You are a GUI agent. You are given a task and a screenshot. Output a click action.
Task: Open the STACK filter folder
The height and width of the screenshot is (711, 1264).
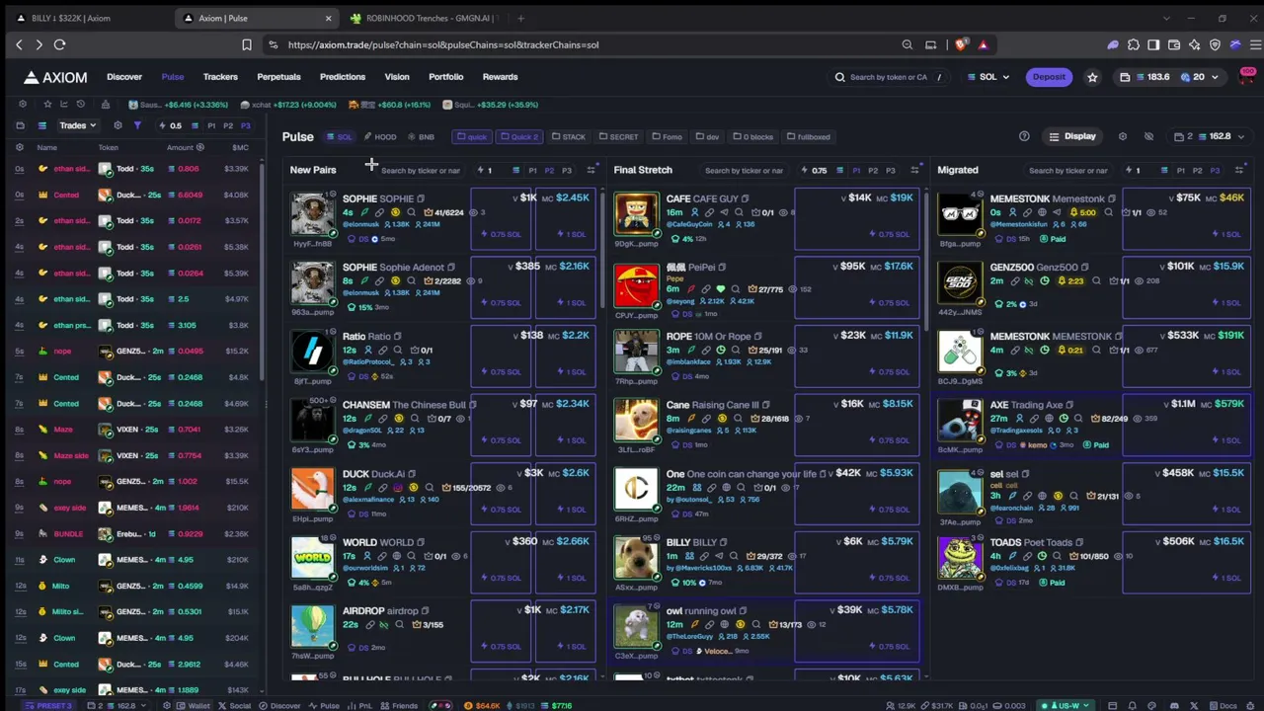click(x=568, y=136)
